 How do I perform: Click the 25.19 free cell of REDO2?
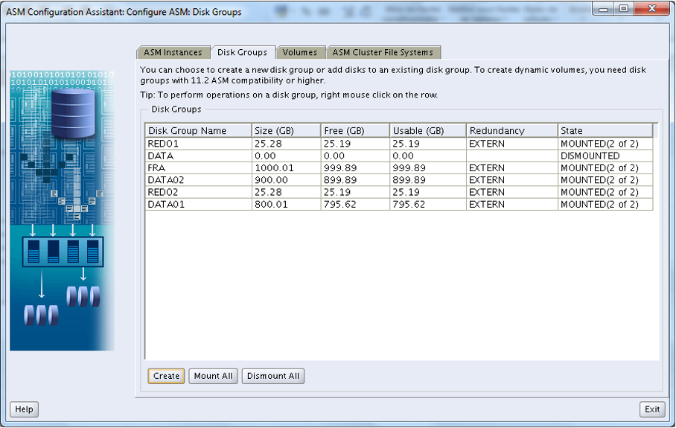click(x=355, y=192)
